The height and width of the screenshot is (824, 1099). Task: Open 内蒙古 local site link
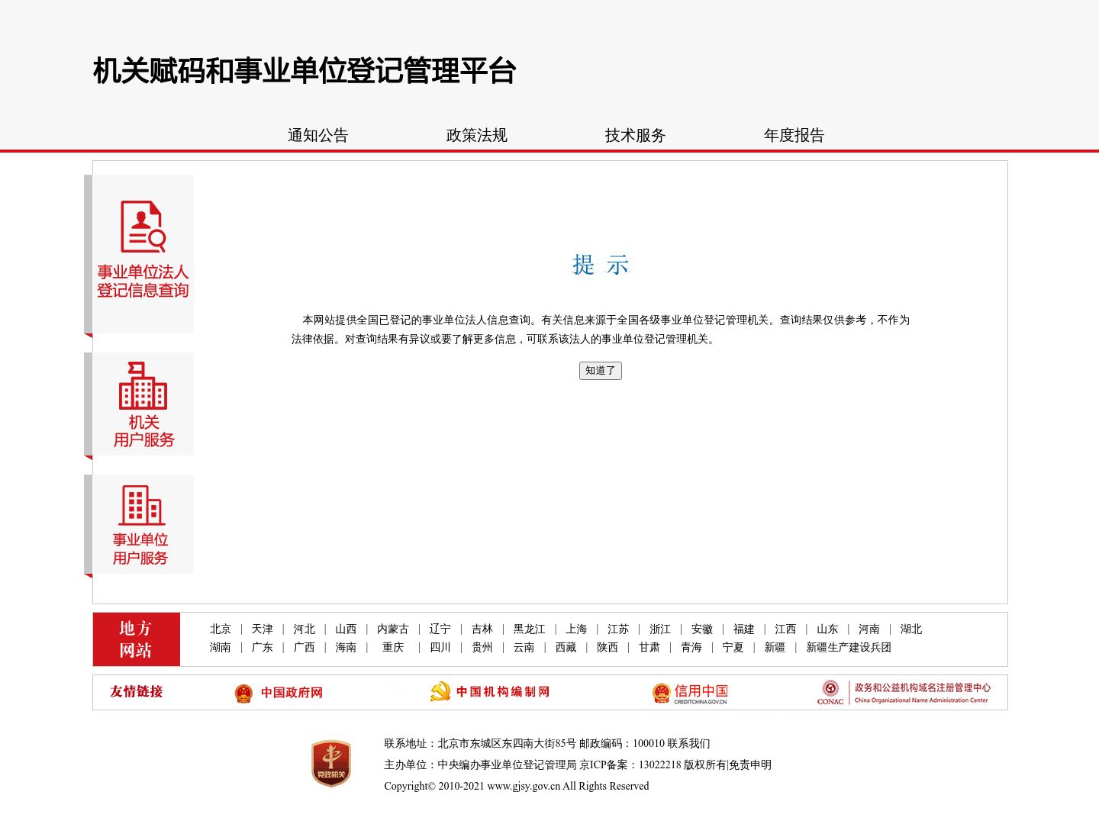coord(393,629)
